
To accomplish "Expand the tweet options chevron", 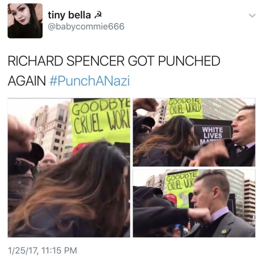I will click(252, 16).
